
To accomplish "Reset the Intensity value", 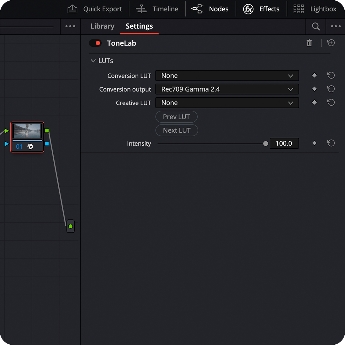I will (x=331, y=143).
